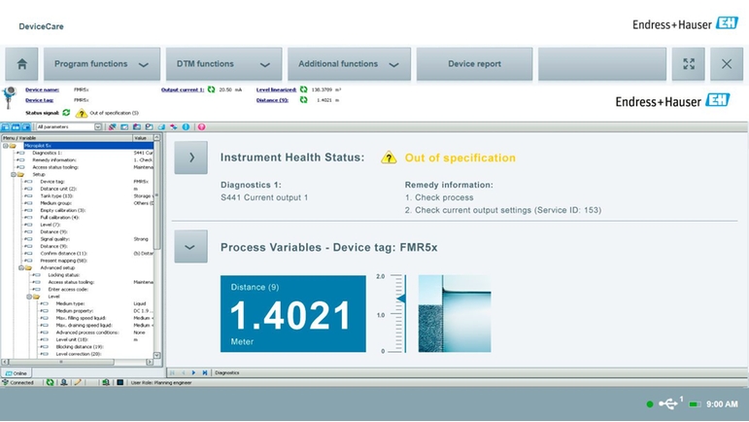Viewport: 749px width, 422px height.
Task: Collapse the Process Variables section
Action: (x=190, y=247)
